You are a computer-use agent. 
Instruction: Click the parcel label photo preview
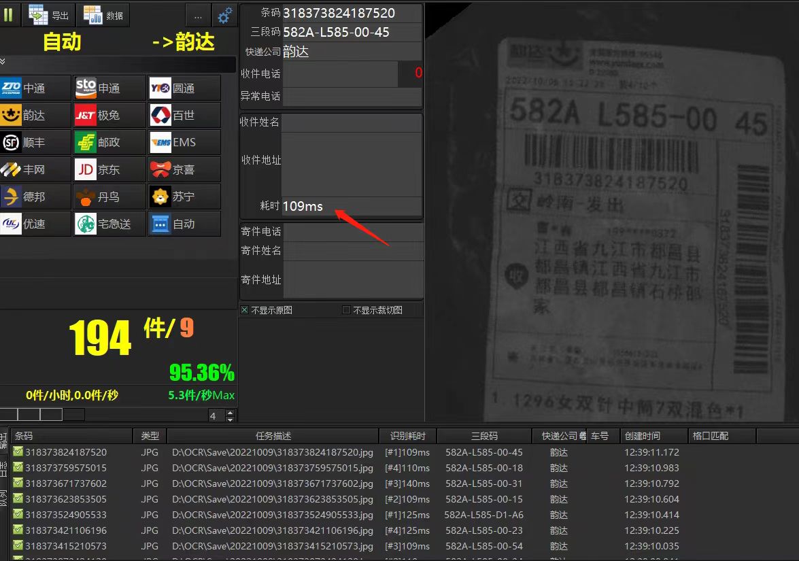[612, 212]
